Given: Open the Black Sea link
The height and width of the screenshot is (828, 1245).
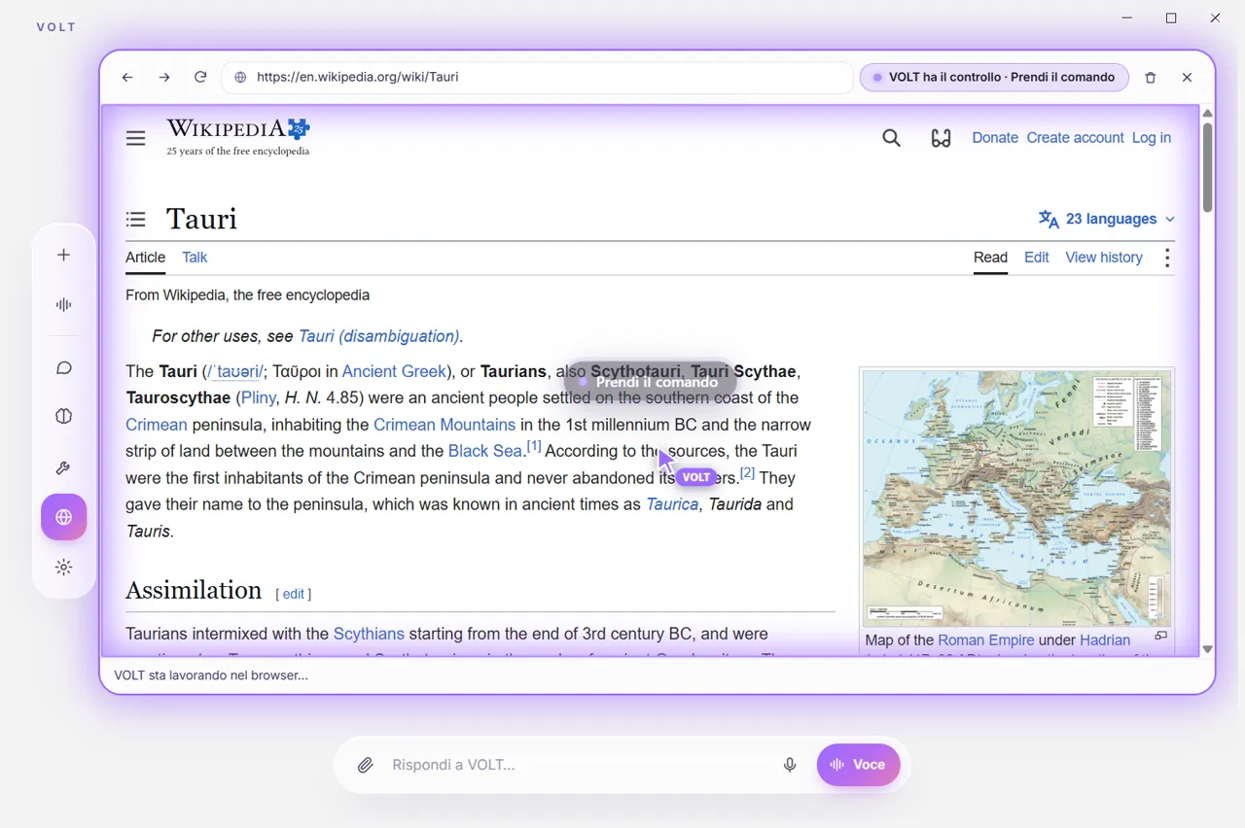Looking at the screenshot, I should coord(485,451).
